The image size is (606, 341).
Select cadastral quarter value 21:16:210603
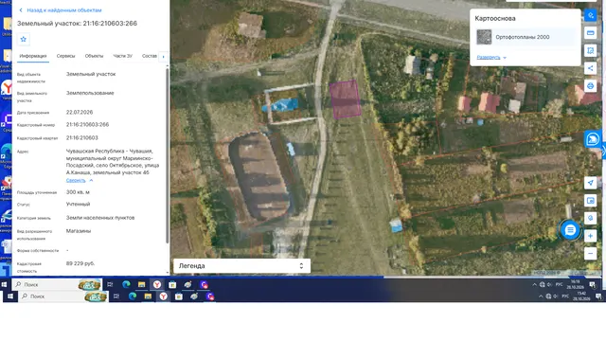82,137
